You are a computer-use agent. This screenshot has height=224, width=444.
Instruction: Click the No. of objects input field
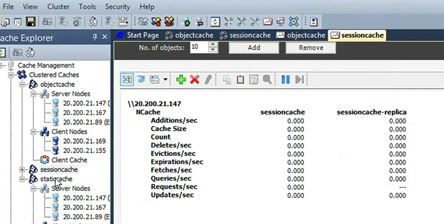tap(200, 47)
